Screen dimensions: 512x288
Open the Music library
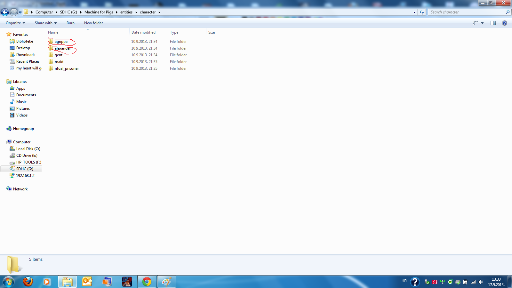pos(18,102)
